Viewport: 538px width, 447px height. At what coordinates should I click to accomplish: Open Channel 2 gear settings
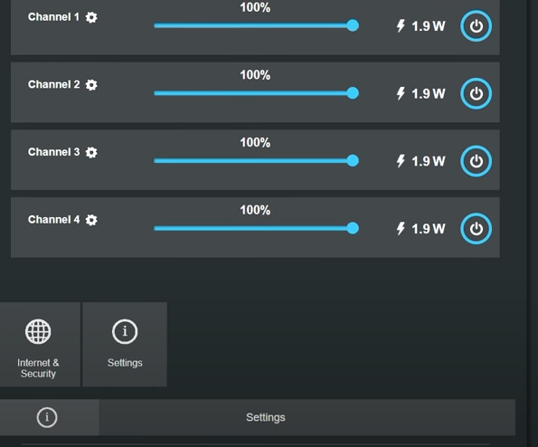91,85
